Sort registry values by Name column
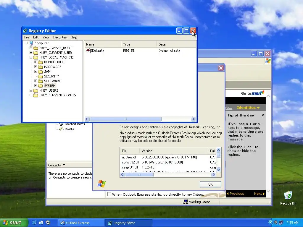The height and width of the screenshot is (227, 303). (x=103, y=44)
